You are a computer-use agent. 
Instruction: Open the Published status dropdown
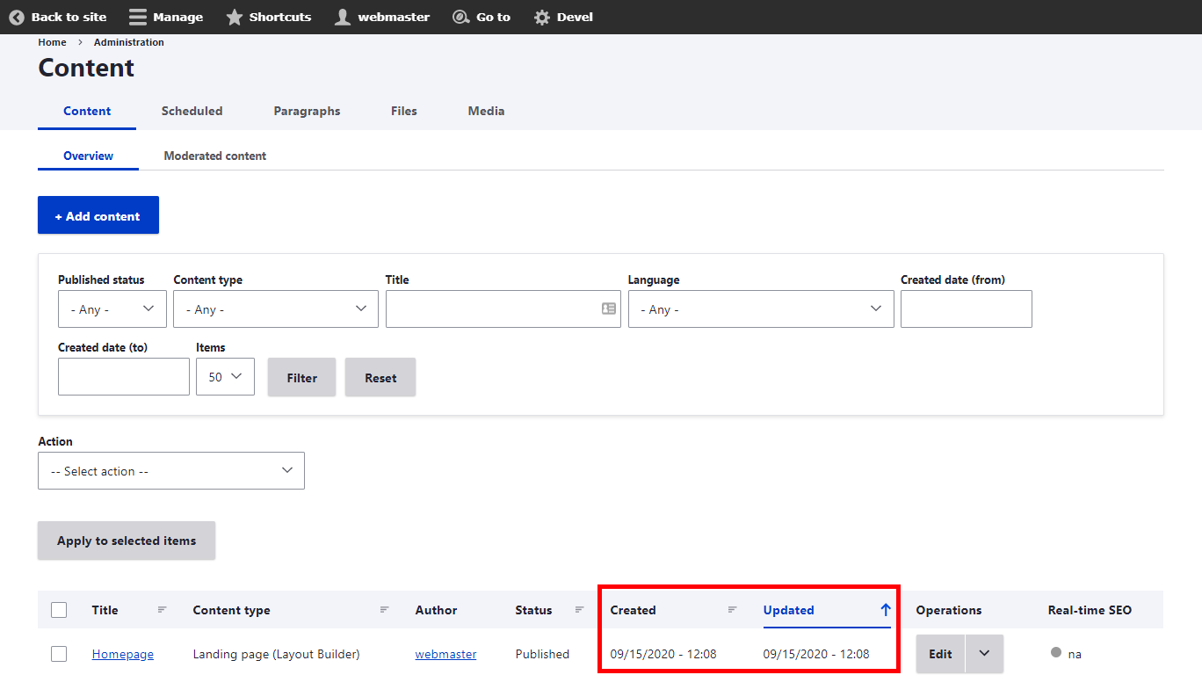(112, 309)
